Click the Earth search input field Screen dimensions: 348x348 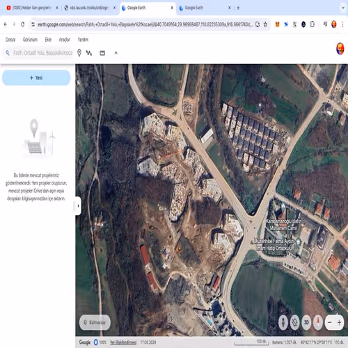43,53
